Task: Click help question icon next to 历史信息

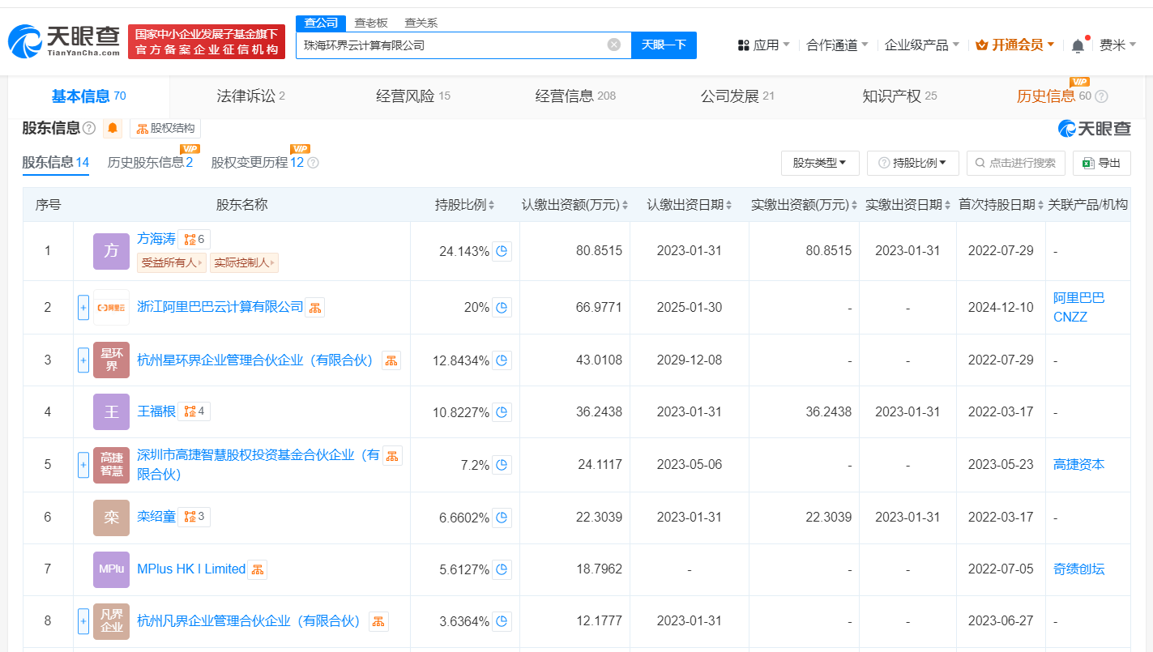Action: coord(1101,97)
